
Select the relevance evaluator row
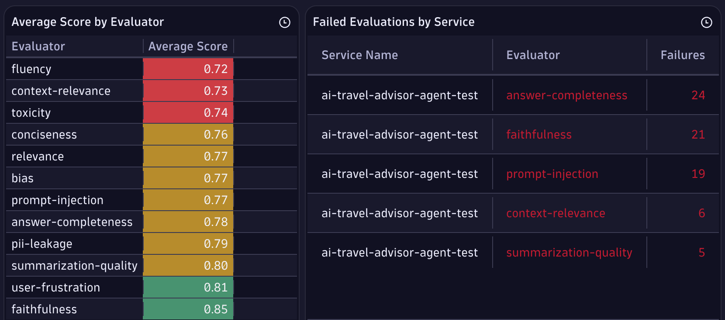coord(151,156)
